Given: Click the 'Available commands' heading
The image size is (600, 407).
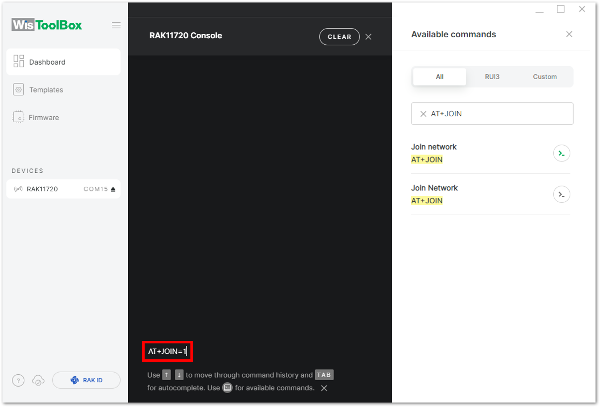Looking at the screenshot, I should point(453,34).
